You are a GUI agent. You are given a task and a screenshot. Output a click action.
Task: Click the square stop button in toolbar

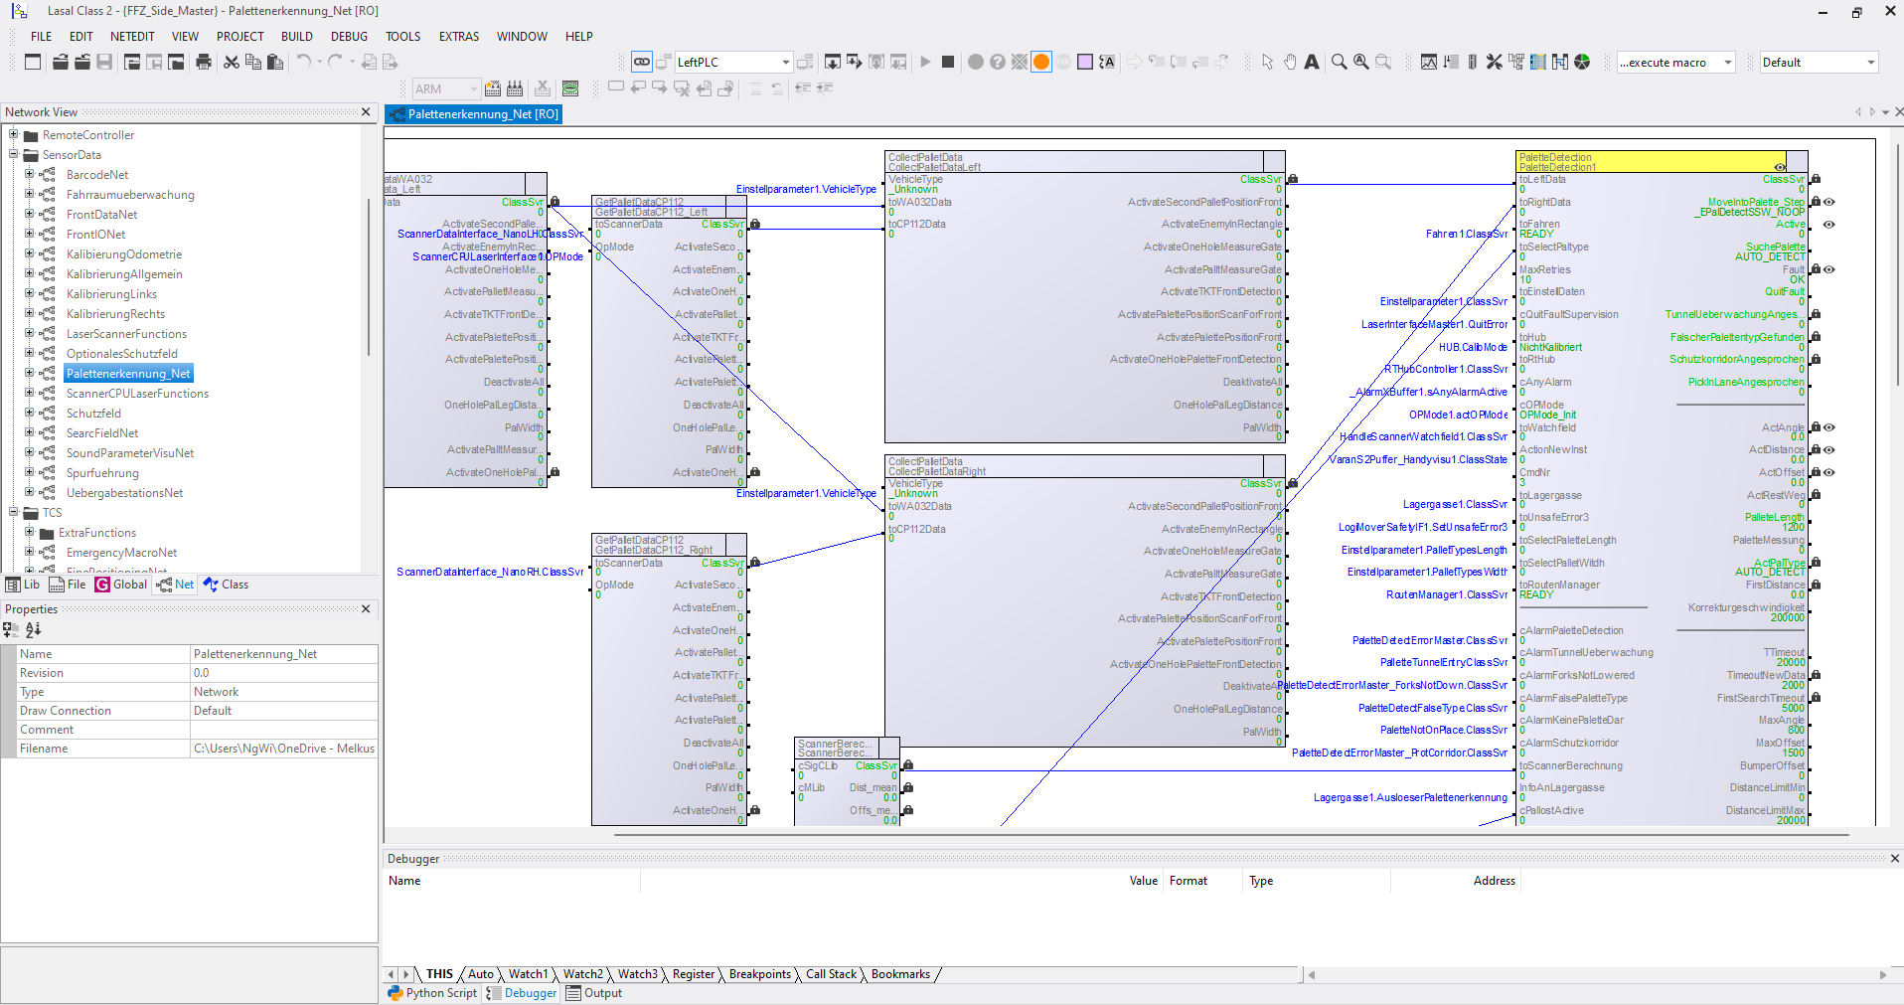[948, 62]
